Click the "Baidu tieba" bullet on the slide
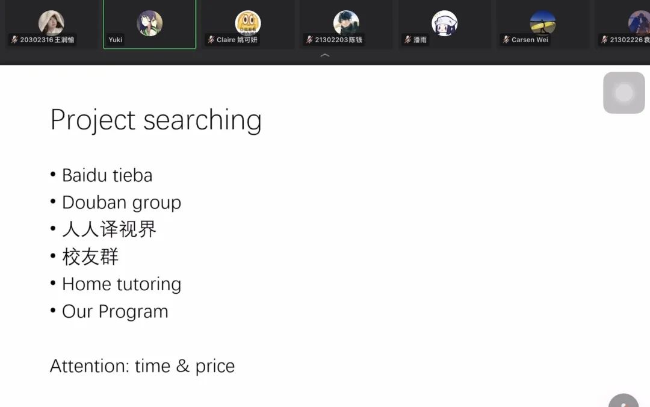The width and height of the screenshot is (650, 407). (107, 175)
